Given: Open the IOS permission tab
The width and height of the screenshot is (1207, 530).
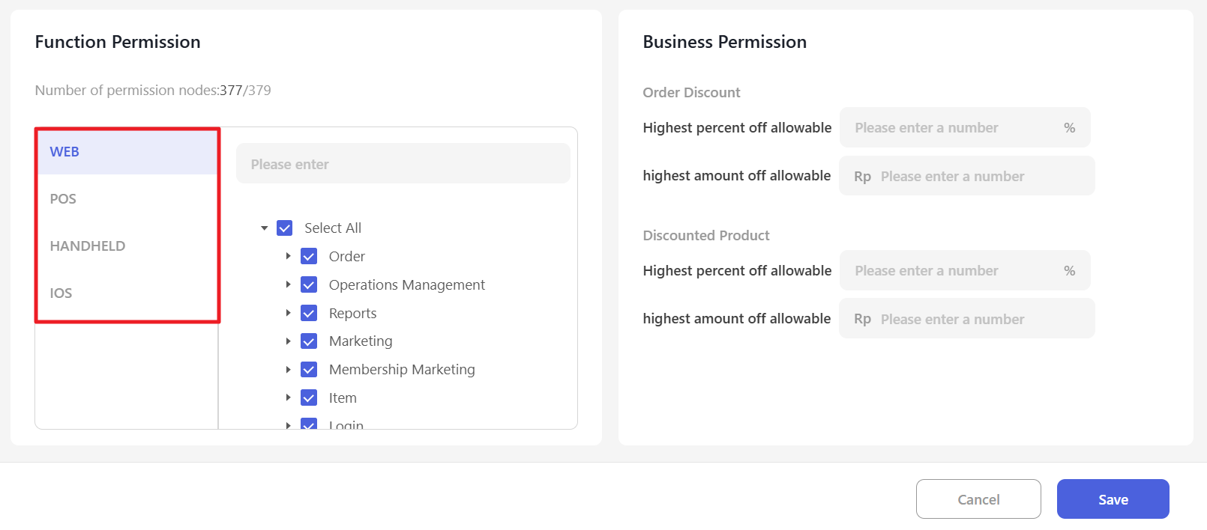Looking at the screenshot, I should (61, 293).
